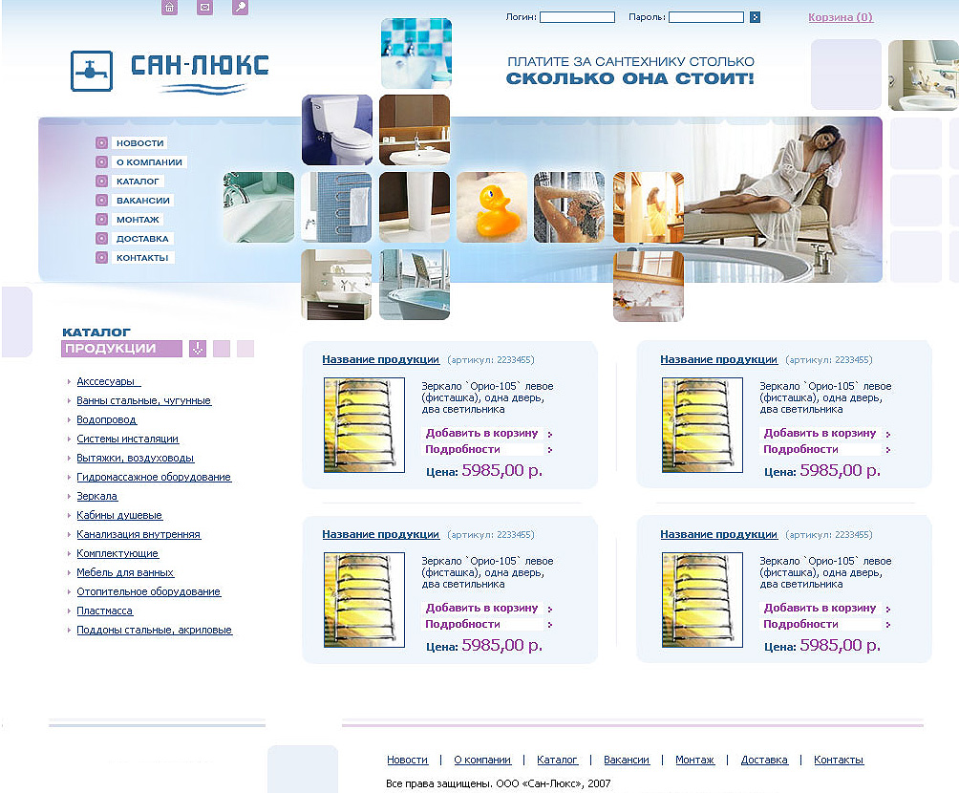The width and height of the screenshot is (959, 793).
Task: Click the home icon at top
Action: tap(169, 8)
